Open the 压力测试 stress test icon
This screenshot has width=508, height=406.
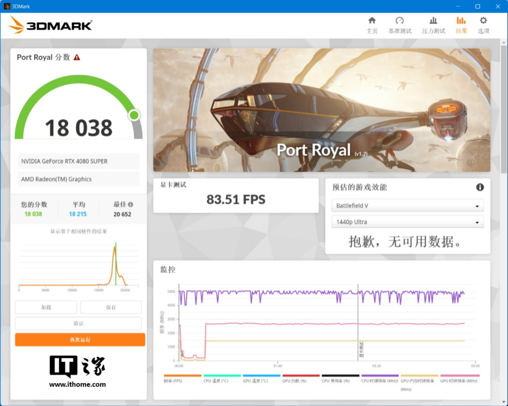pyautogui.click(x=433, y=24)
